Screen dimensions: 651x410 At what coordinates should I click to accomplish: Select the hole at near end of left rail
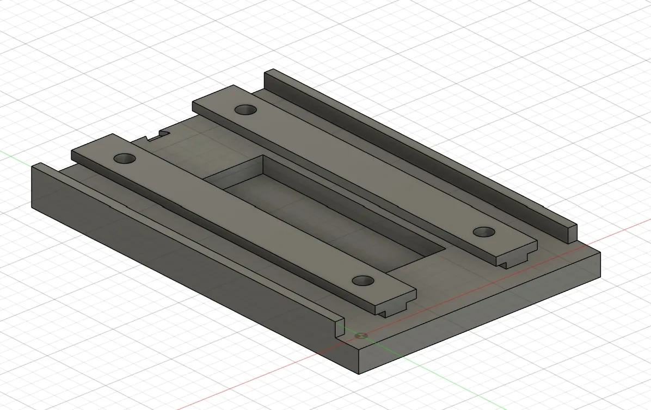click(363, 281)
